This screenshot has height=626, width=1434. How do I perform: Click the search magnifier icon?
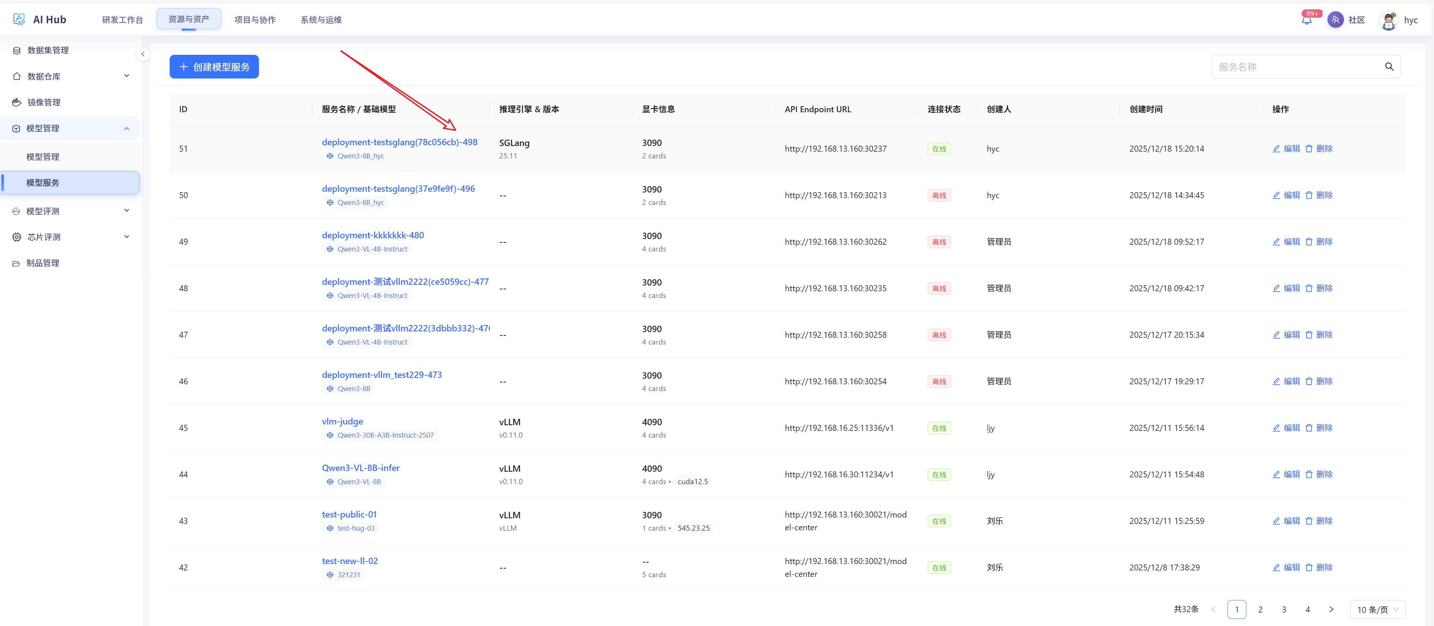(1389, 67)
